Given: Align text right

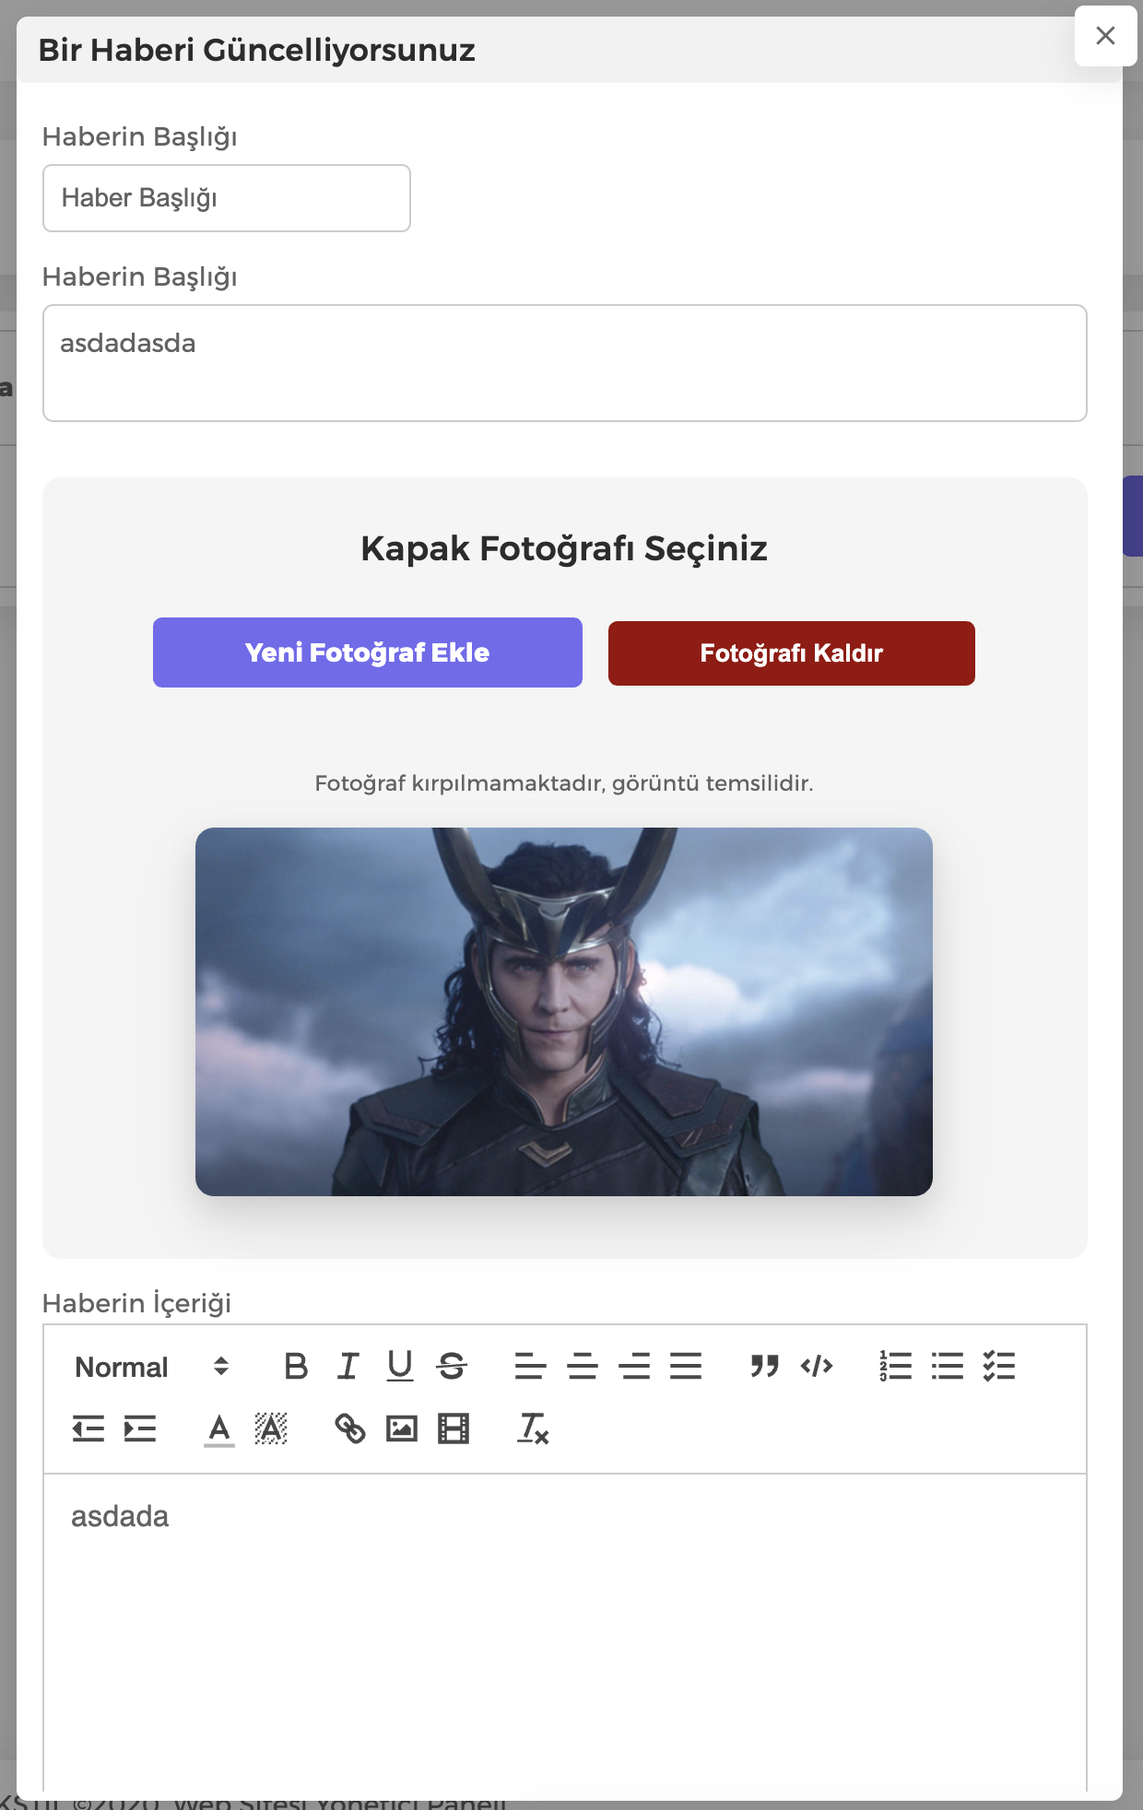Looking at the screenshot, I should coord(634,1366).
